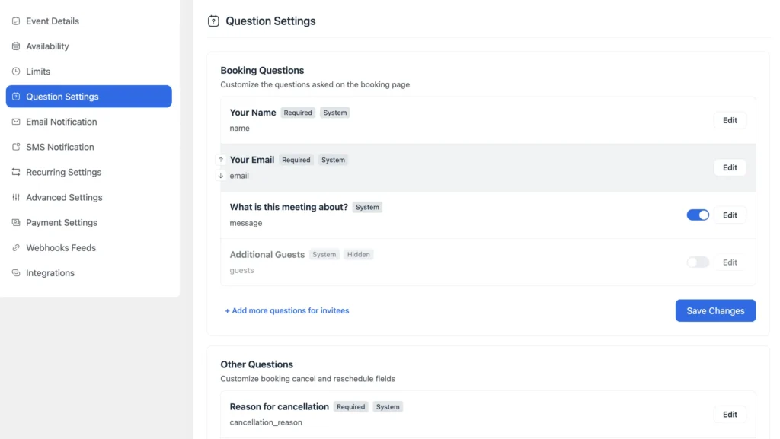Viewport: 780px width, 439px height.
Task: Open Advanced Settings via its sliders icon
Action: coord(15,197)
